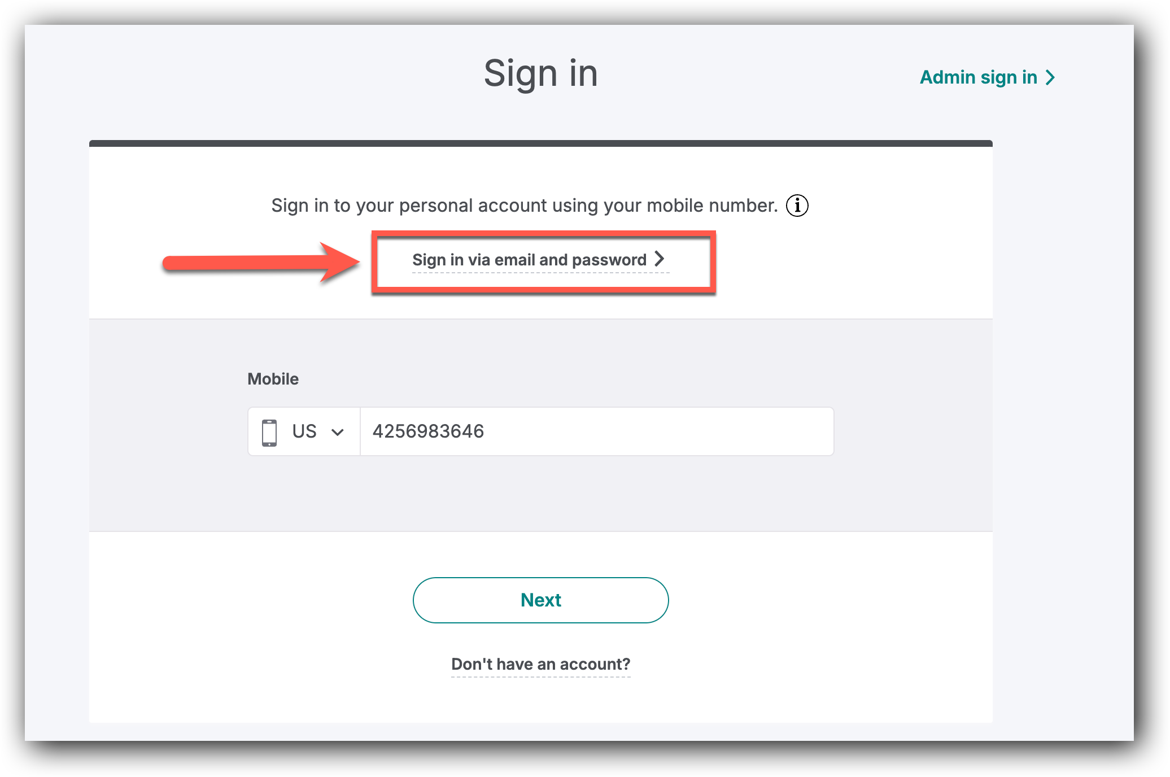Click the chevron arrow next to US
The image size is (1170, 777).
[x=339, y=431]
